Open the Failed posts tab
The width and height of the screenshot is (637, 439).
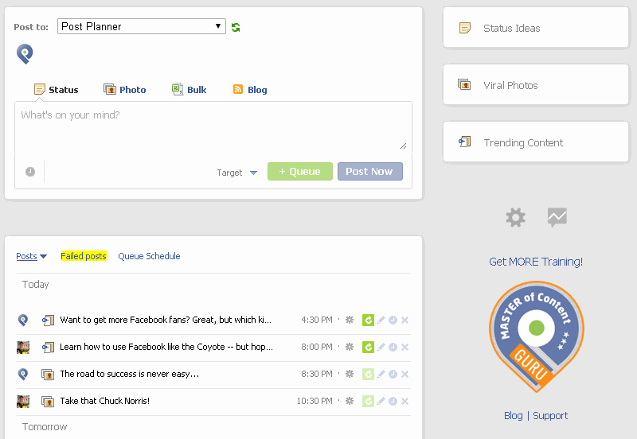point(84,256)
